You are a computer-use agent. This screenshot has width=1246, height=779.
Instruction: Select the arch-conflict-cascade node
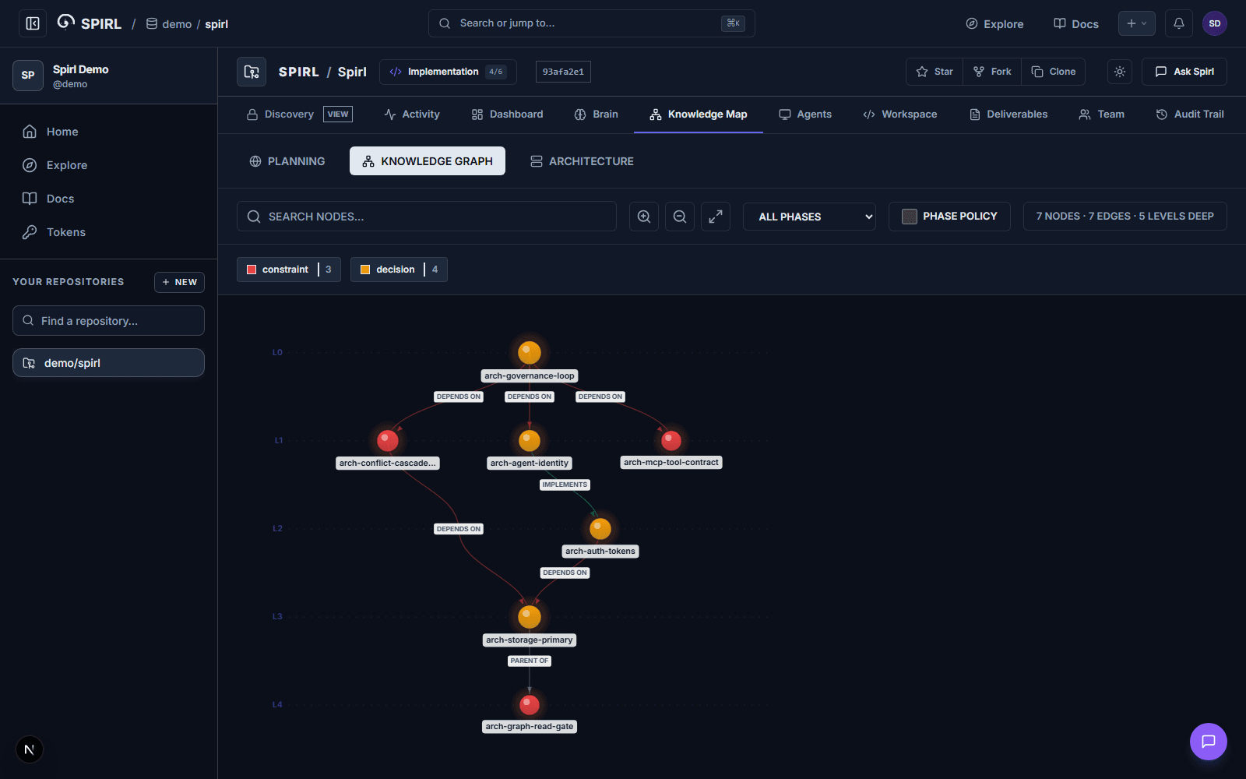tap(388, 440)
